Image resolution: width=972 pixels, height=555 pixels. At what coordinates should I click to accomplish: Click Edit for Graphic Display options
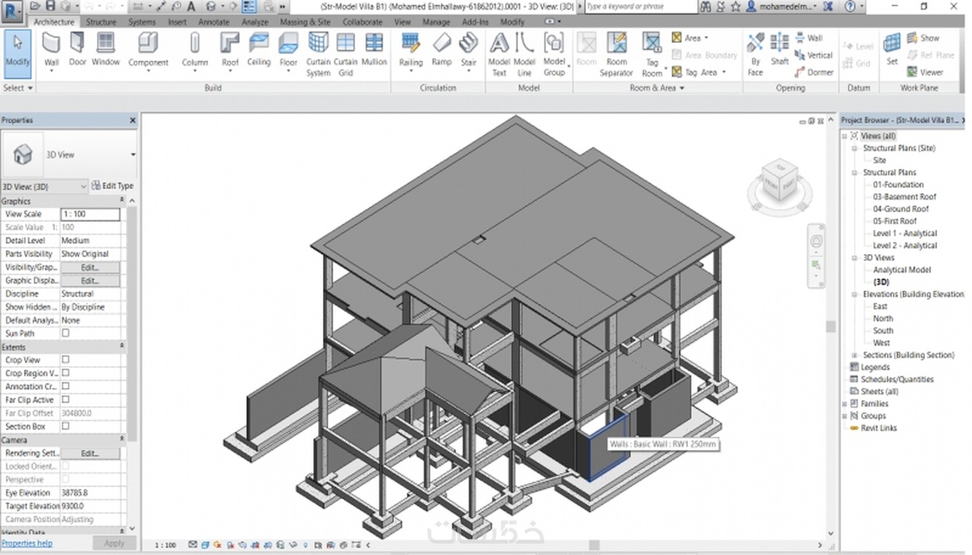[x=90, y=280]
